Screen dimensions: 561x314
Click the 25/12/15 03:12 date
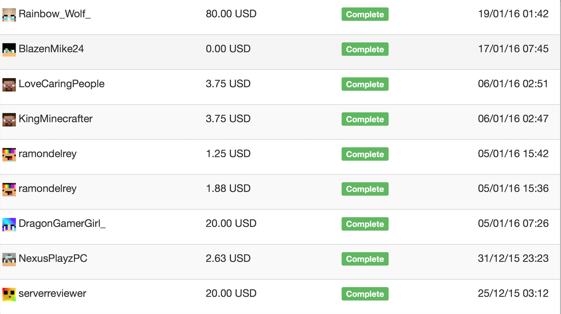[513, 294]
